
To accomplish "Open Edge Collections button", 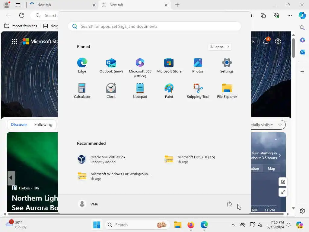I will [263, 15].
